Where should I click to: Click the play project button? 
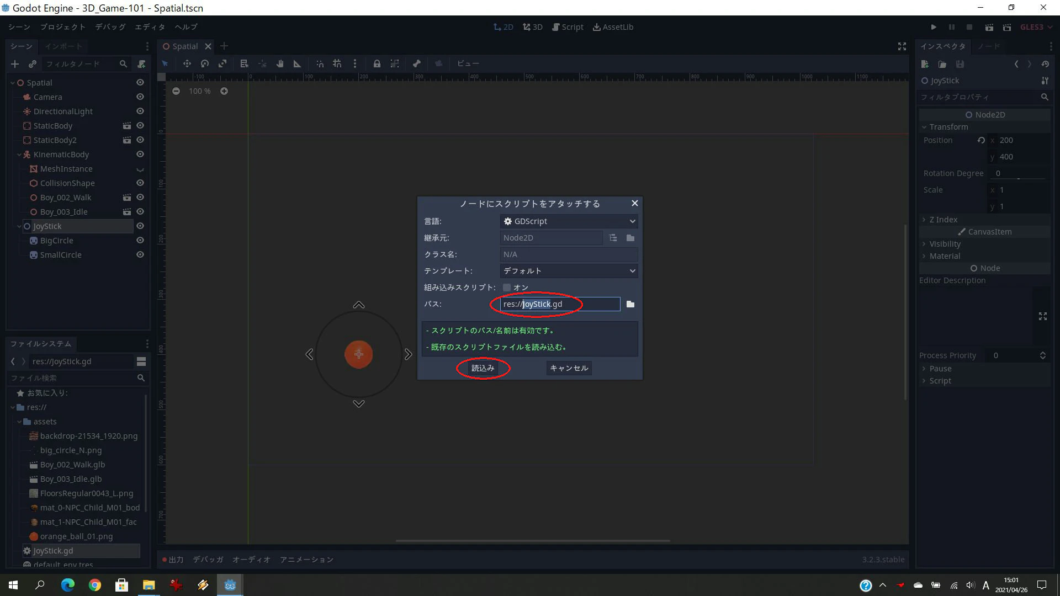point(934,27)
